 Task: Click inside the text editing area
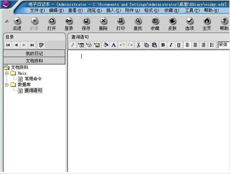click(149, 111)
